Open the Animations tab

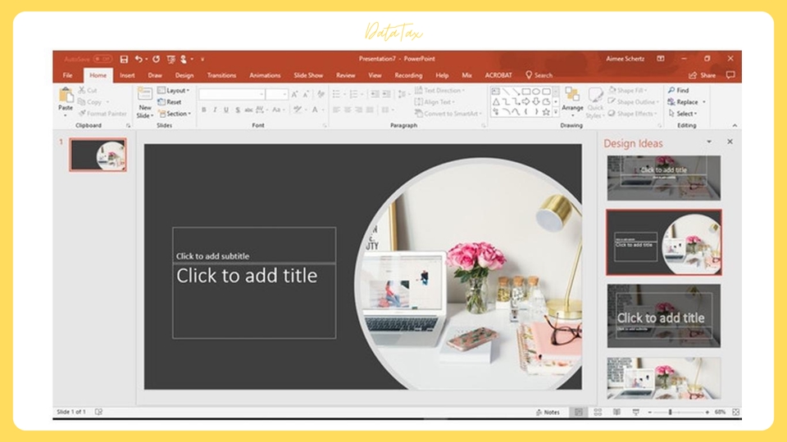[265, 75]
